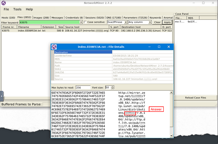The height and width of the screenshot is (144, 218).
Task: Minimize the File Details window
Action: tap(149, 47)
